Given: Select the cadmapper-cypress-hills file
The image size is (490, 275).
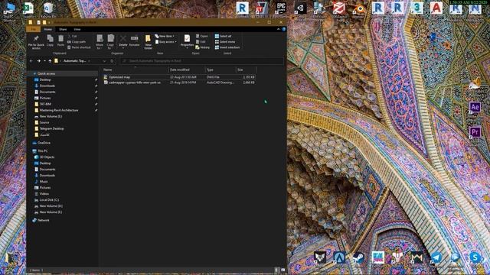Looking at the screenshot, I should (179, 82).
